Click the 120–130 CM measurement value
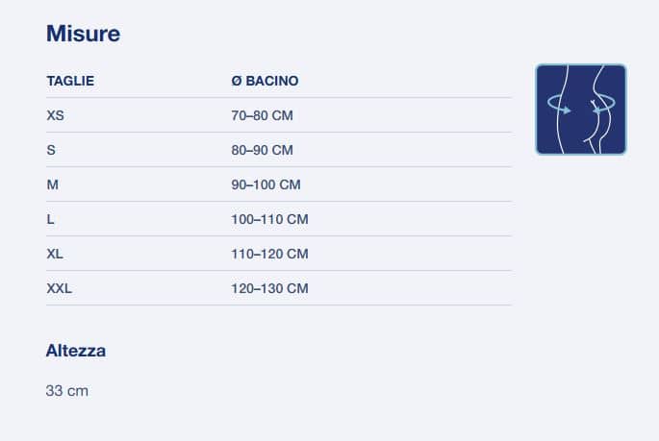The image size is (659, 441). (x=269, y=288)
